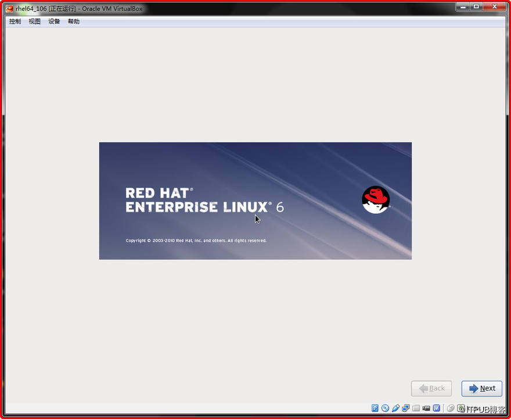
Task: Click the Red Hat Enterprise Linux 6 banner
Action: [255, 201]
